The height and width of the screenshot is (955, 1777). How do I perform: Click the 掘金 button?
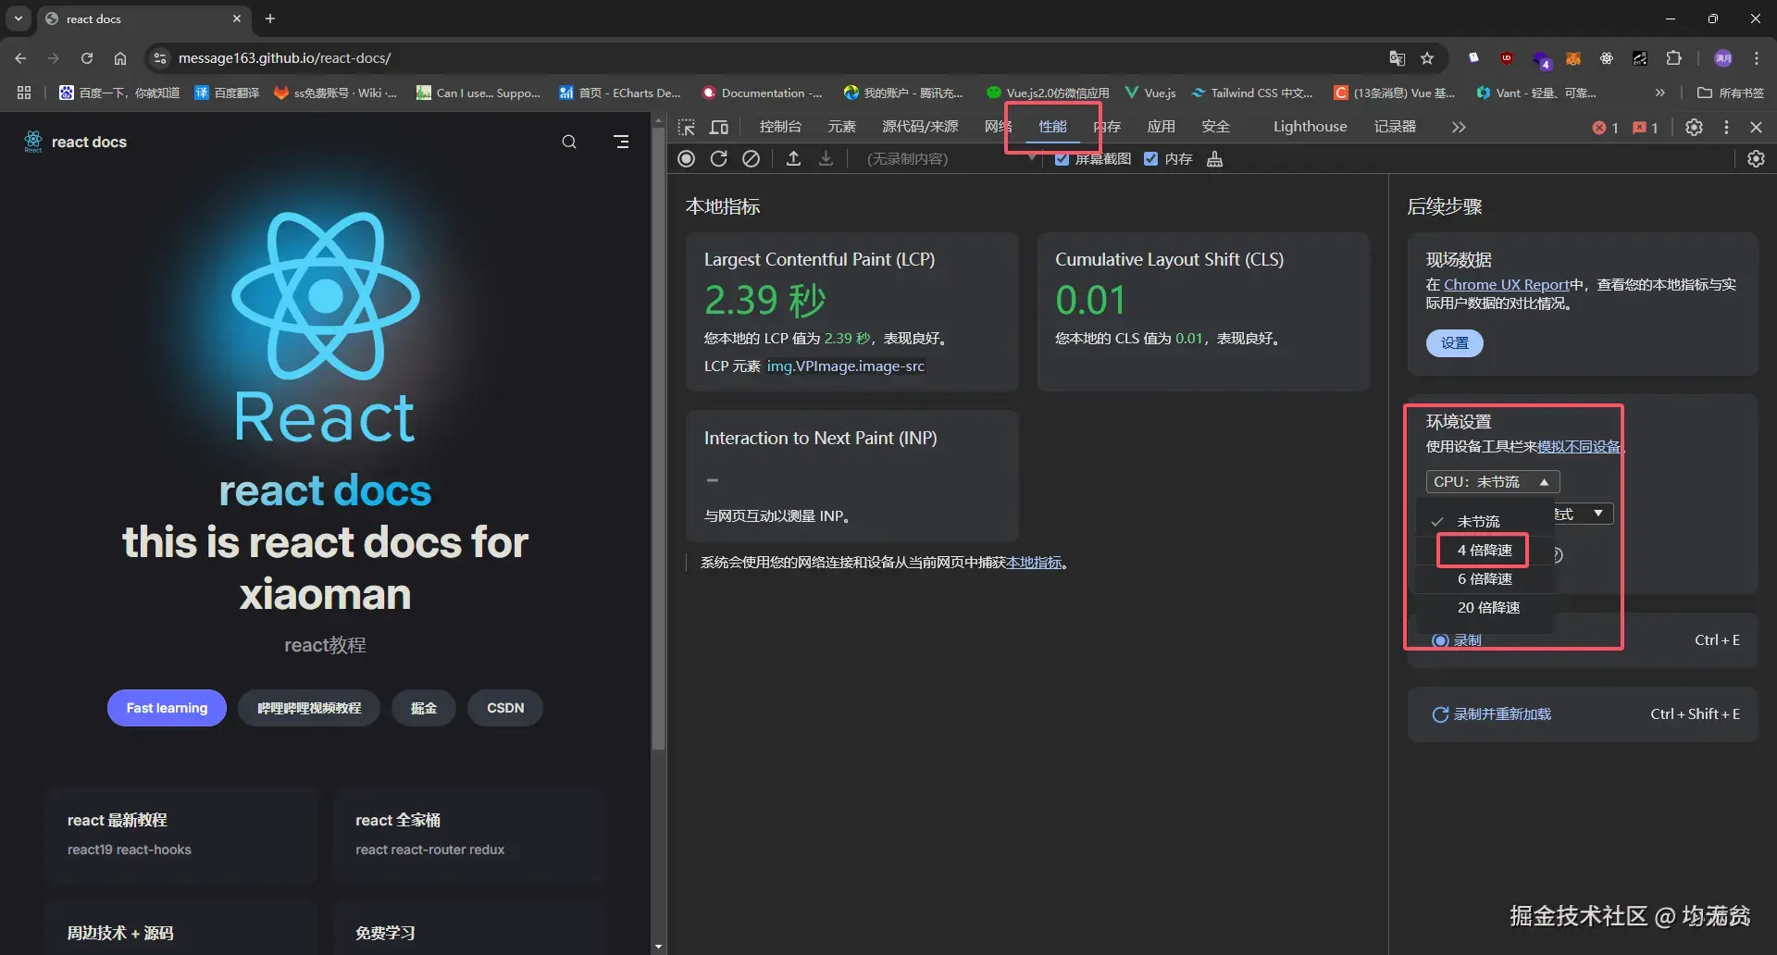point(424,708)
